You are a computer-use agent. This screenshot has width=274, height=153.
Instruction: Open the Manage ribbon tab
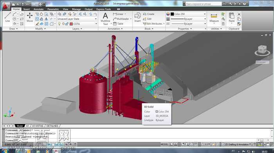pos(76,9)
